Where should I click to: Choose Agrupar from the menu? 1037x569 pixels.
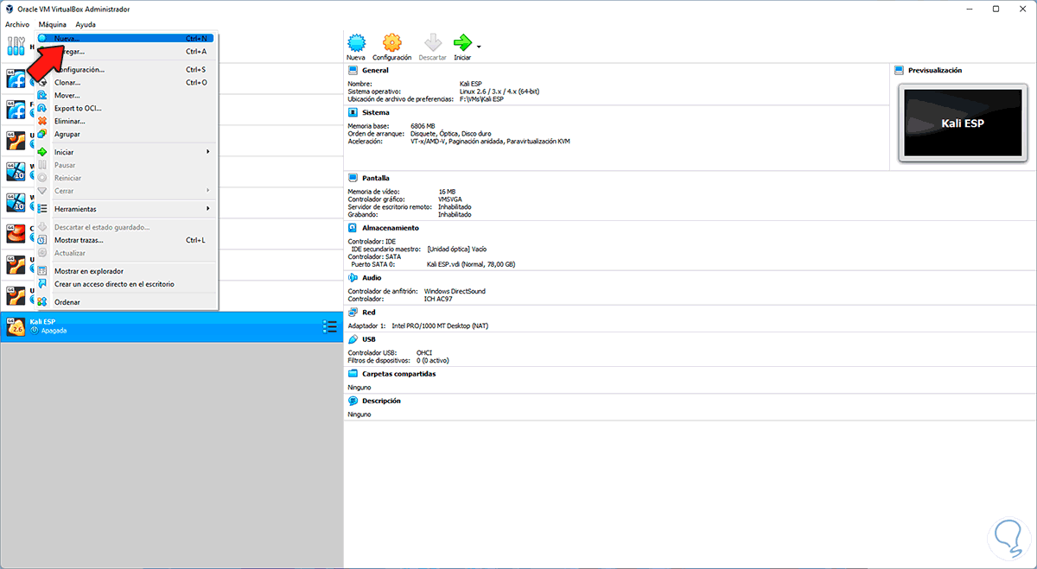click(x=126, y=134)
